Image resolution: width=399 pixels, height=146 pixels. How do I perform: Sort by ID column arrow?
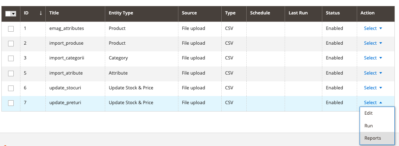pos(41,13)
